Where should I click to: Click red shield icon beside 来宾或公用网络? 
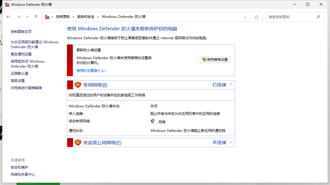point(78,143)
